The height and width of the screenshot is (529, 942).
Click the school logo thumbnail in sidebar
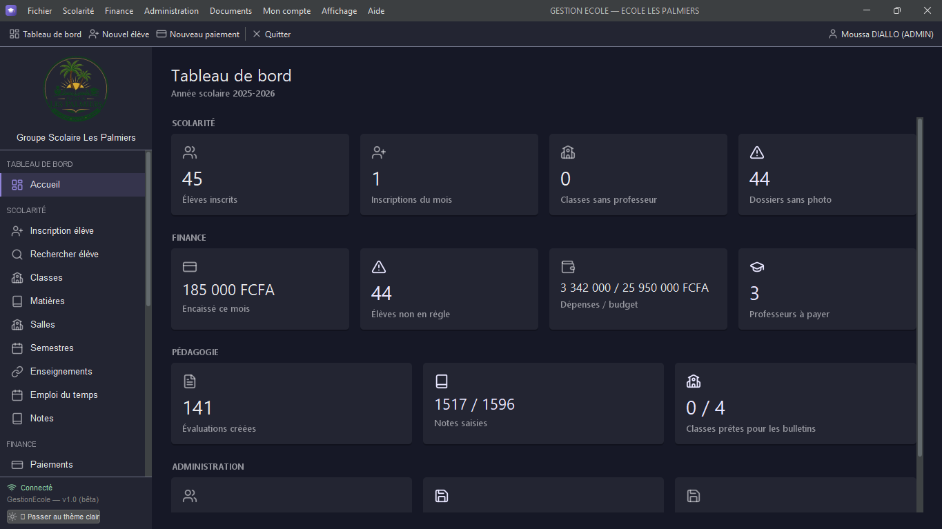point(76,90)
